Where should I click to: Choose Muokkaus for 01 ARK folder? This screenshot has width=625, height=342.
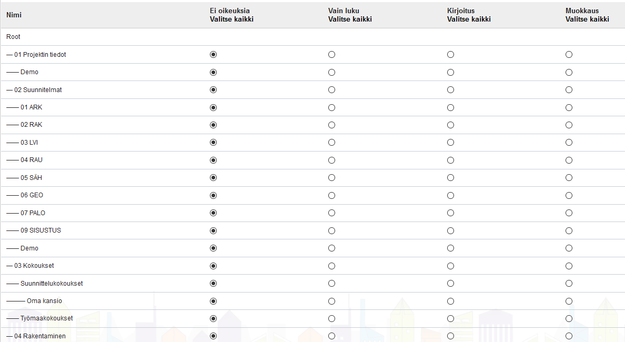[569, 107]
